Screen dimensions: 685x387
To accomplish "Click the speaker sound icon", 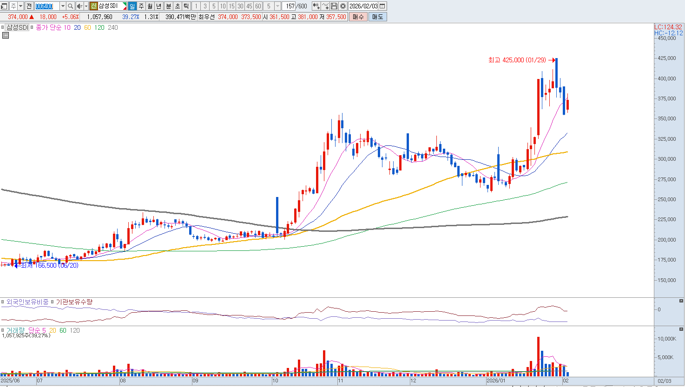I will [x=79, y=6].
